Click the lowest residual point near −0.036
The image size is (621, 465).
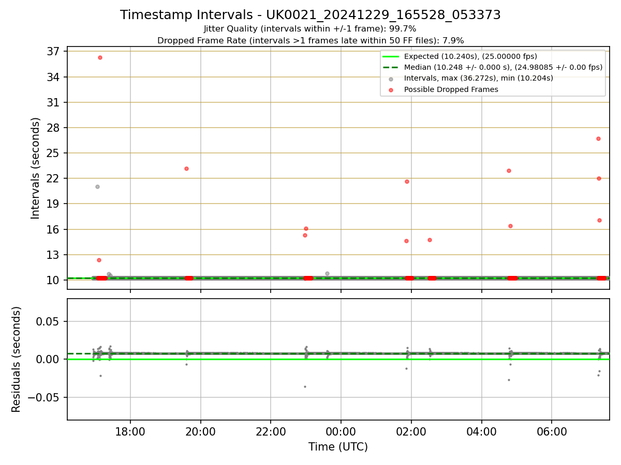(x=305, y=386)
